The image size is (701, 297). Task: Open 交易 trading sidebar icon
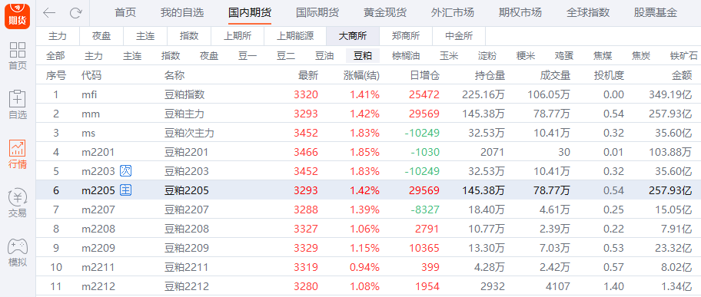point(18,203)
